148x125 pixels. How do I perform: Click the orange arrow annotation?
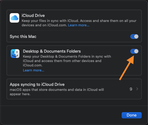coord(127,68)
